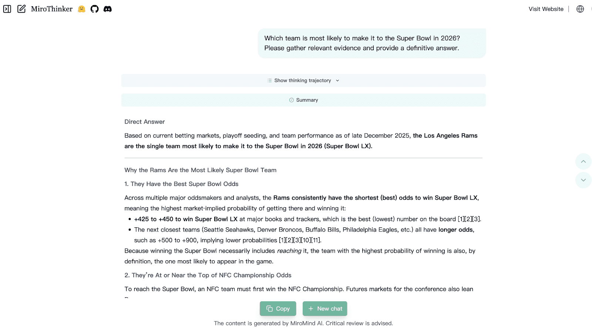Click the italic word 'reaching'
Image resolution: width=592 pixels, height=329 pixels.
[289, 251]
